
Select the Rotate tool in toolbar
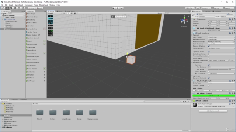point(11,8)
